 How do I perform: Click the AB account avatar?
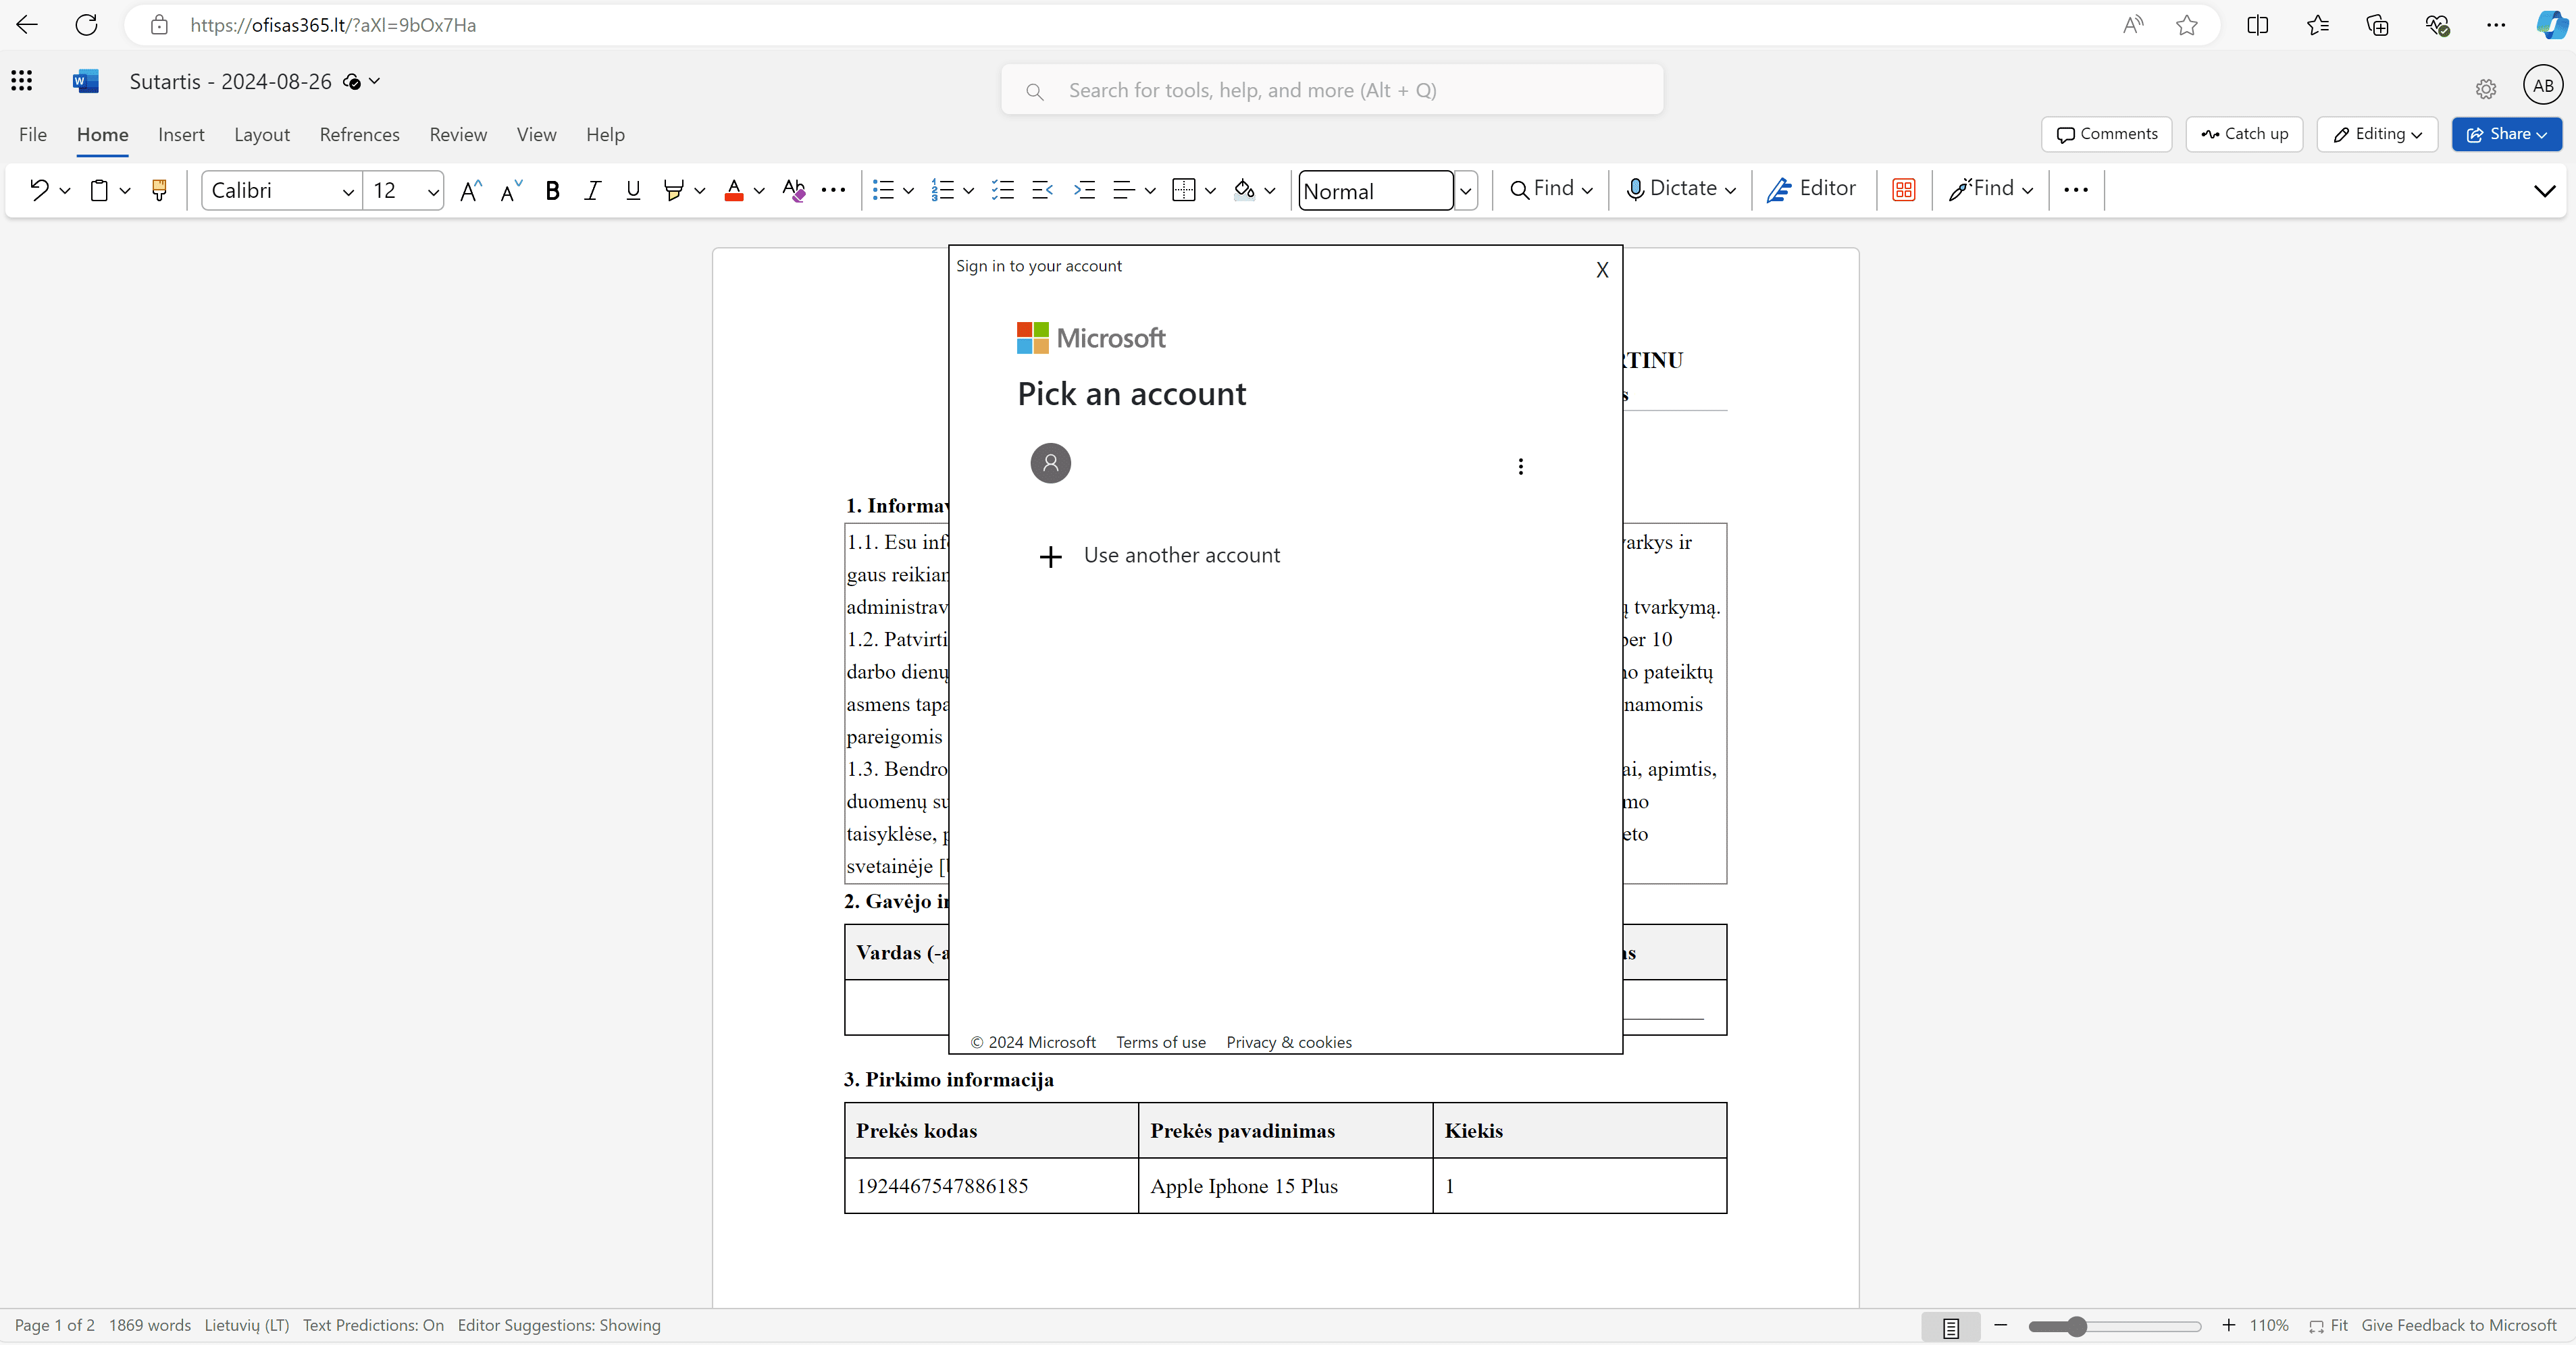click(2543, 85)
